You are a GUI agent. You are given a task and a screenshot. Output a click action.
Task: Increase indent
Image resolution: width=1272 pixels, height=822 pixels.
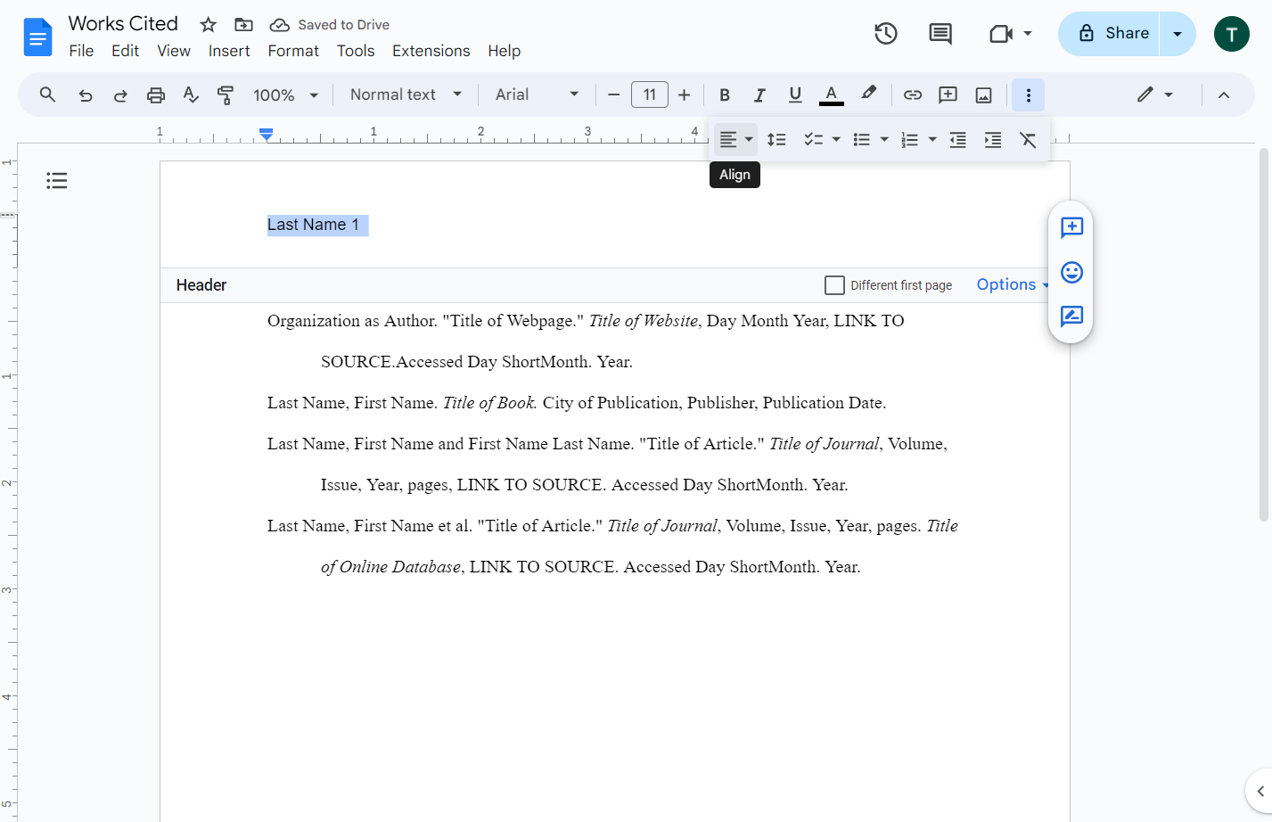[x=993, y=140]
